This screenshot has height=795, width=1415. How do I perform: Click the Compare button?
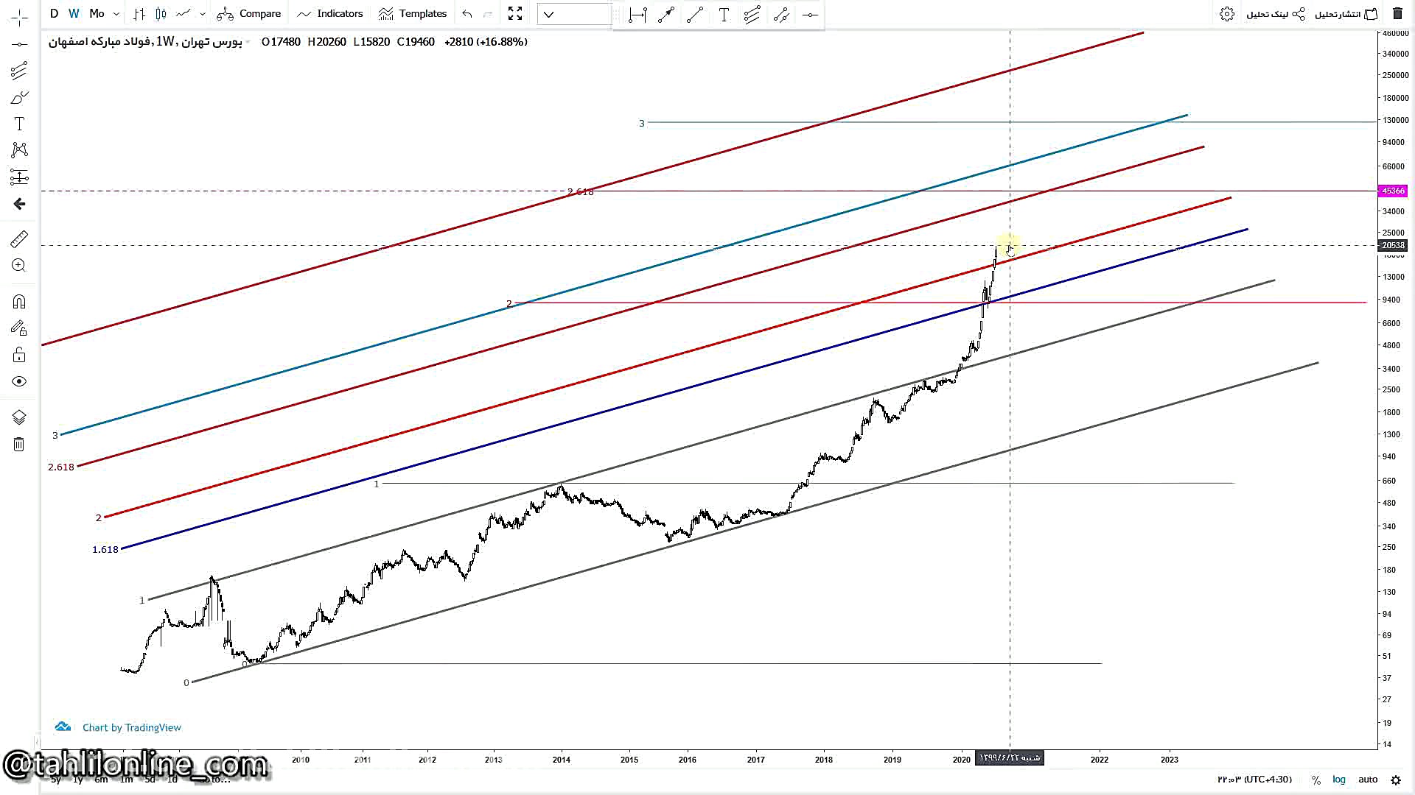[249, 14]
